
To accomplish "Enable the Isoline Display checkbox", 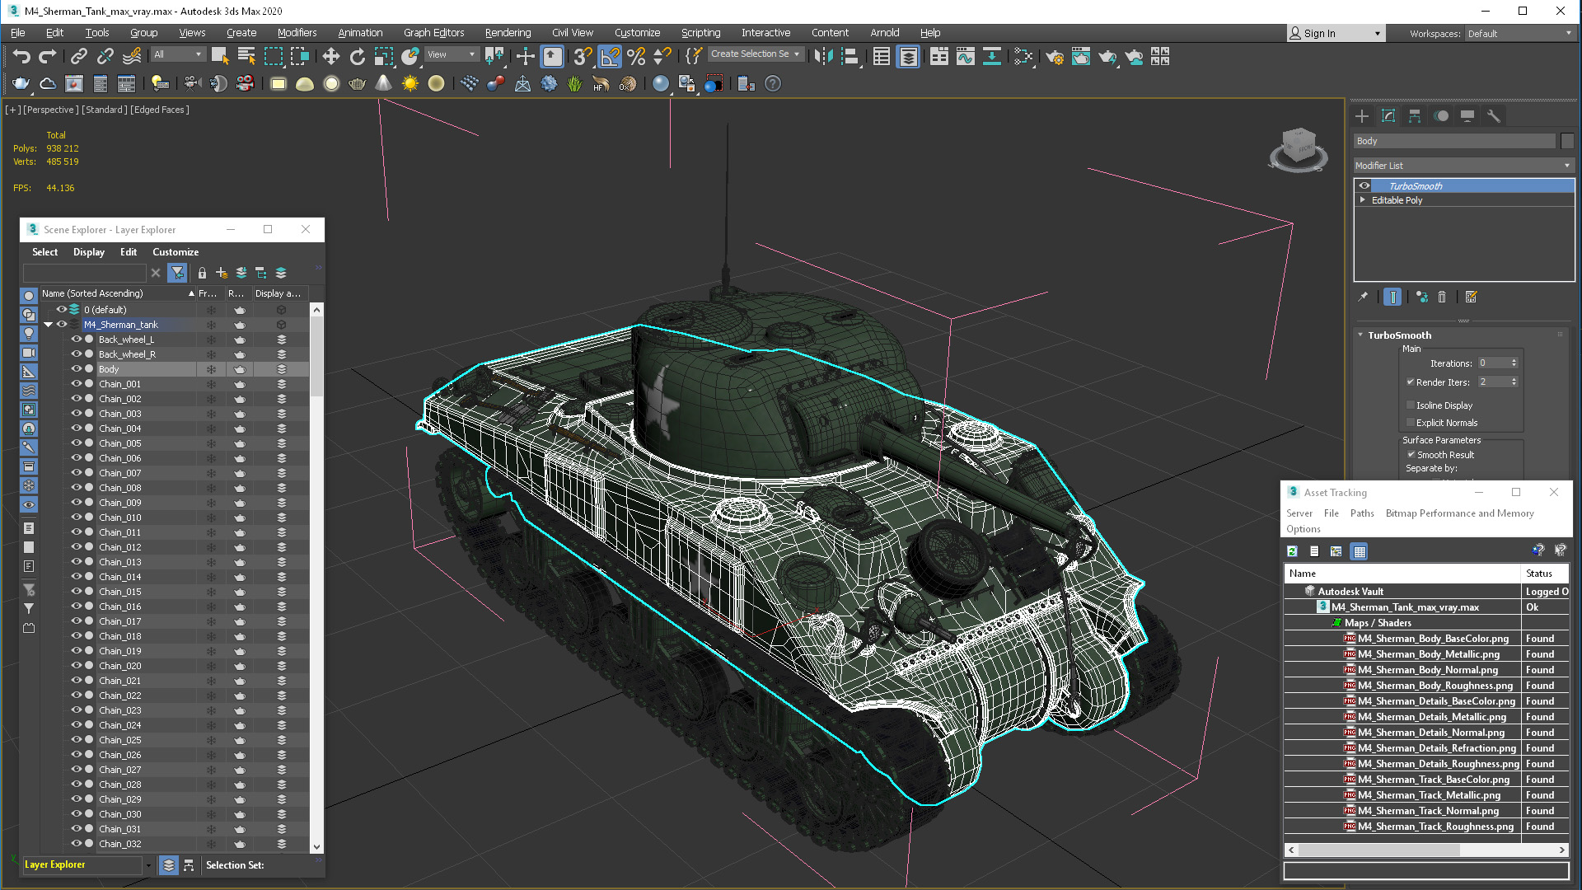I will click(1411, 405).
